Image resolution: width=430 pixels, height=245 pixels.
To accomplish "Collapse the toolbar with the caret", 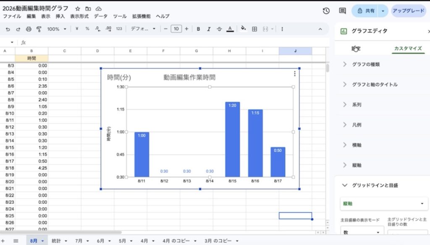I will tap(320, 29).
